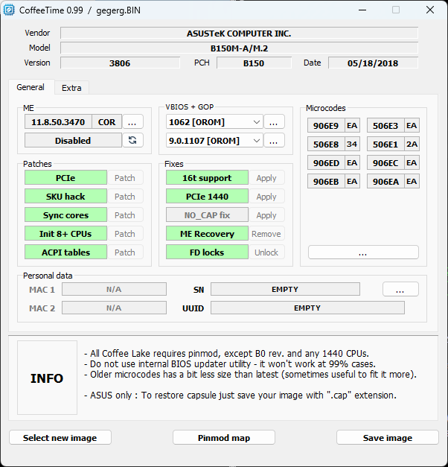Click the ACPI tables status label
Screen dimensions: 448x467
click(65, 252)
